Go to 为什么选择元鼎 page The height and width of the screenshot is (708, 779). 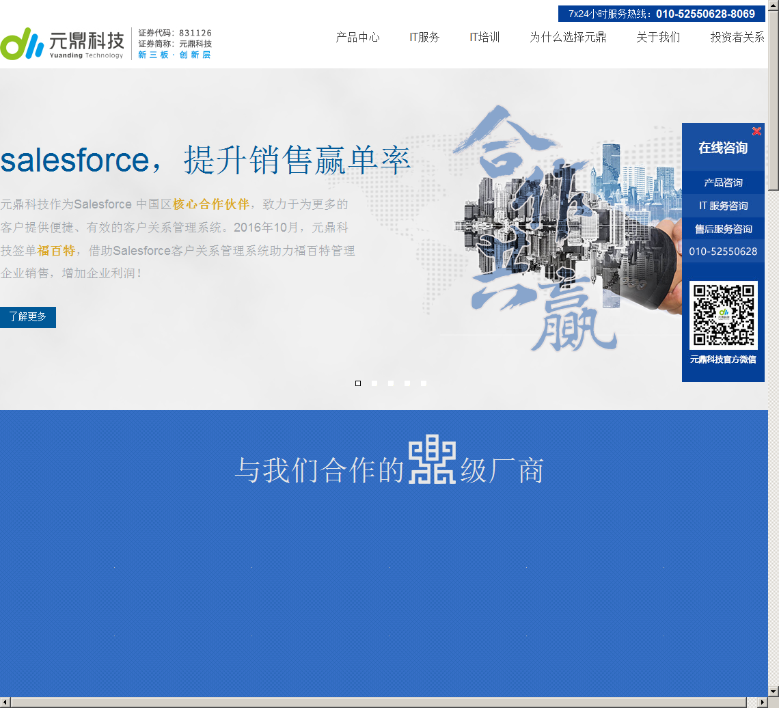point(568,38)
